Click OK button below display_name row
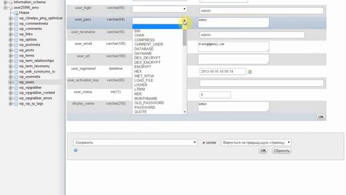 [321, 117]
